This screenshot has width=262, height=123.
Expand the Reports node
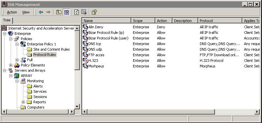[x=23, y=102]
